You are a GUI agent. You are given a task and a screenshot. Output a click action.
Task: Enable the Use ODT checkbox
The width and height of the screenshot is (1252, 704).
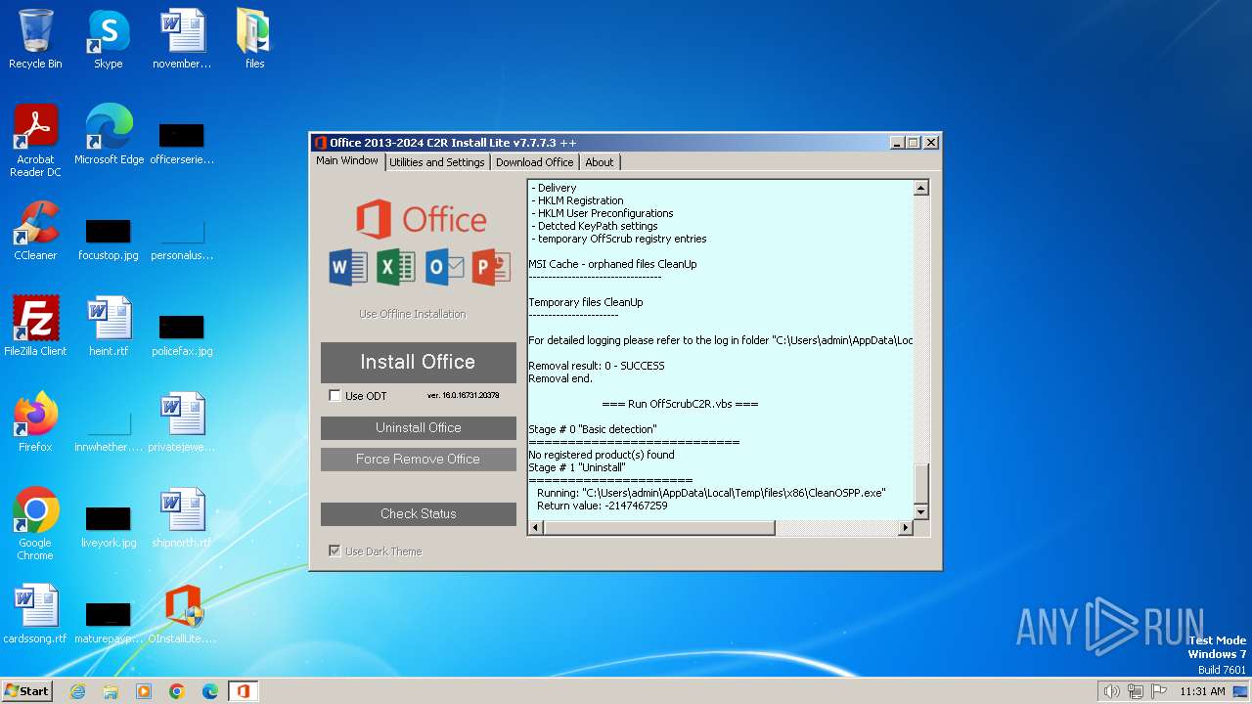(x=335, y=396)
